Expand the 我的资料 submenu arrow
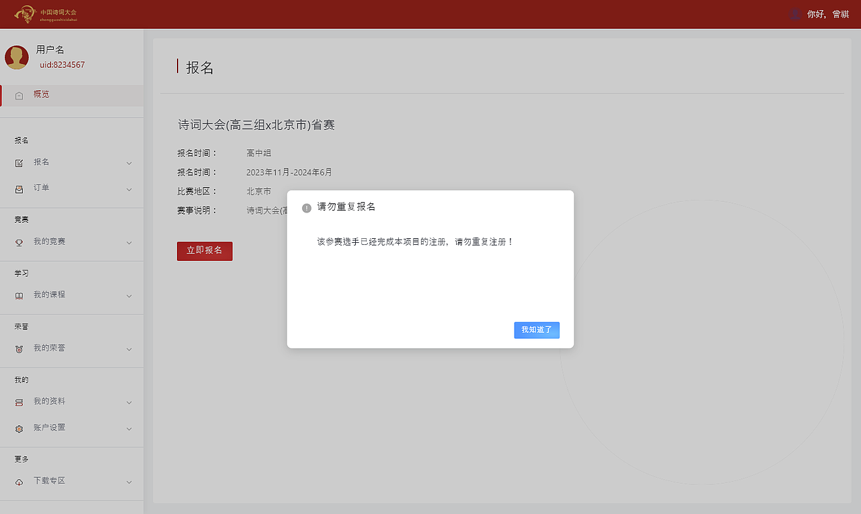This screenshot has width=861, height=514. 128,402
